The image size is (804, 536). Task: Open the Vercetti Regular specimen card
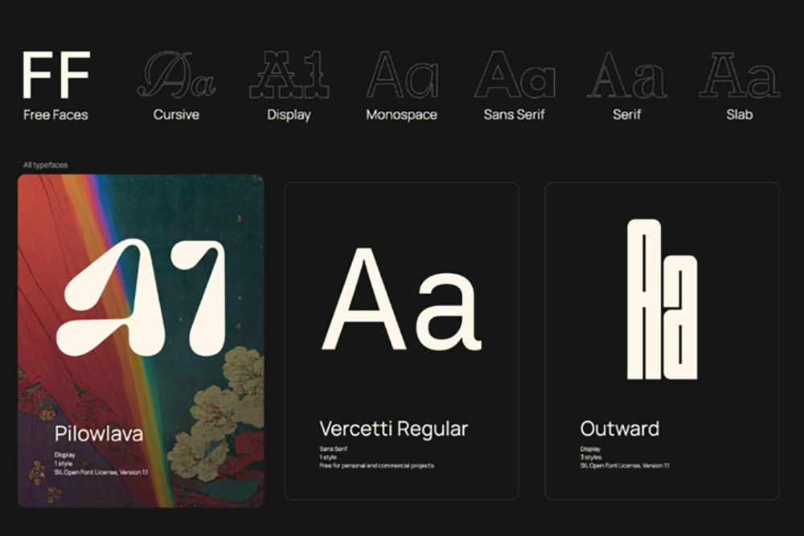(x=401, y=341)
